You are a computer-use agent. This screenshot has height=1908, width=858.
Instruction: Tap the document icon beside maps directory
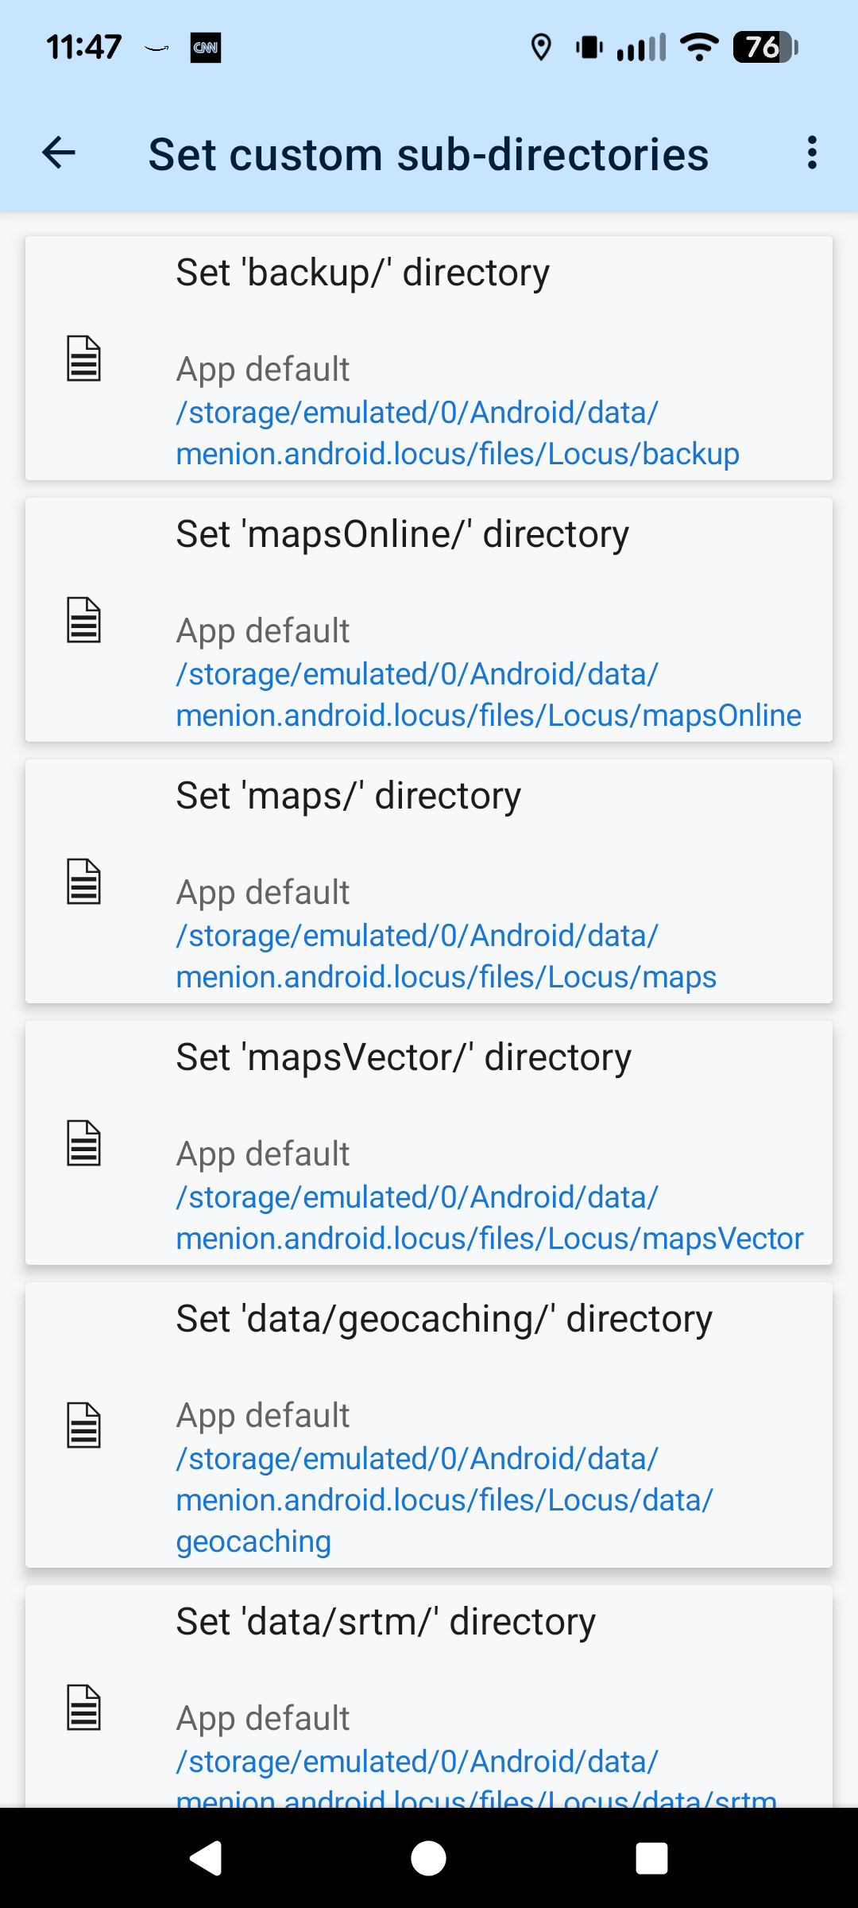83,882
